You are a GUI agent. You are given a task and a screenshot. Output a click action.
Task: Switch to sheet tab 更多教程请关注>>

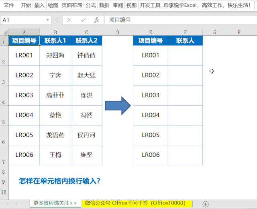coord(55,203)
